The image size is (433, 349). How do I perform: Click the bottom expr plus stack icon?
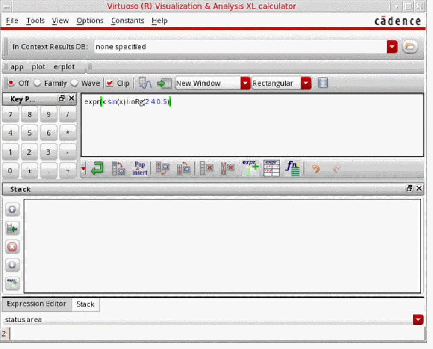pos(12,283)
